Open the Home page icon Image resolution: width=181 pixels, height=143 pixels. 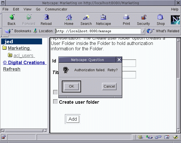(x=69, y=17)
